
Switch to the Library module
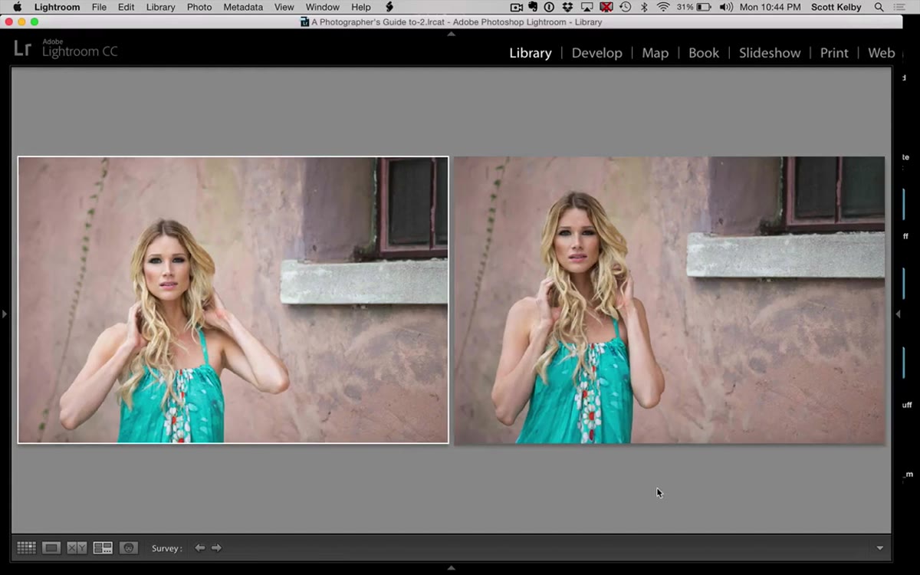[531, 53]
